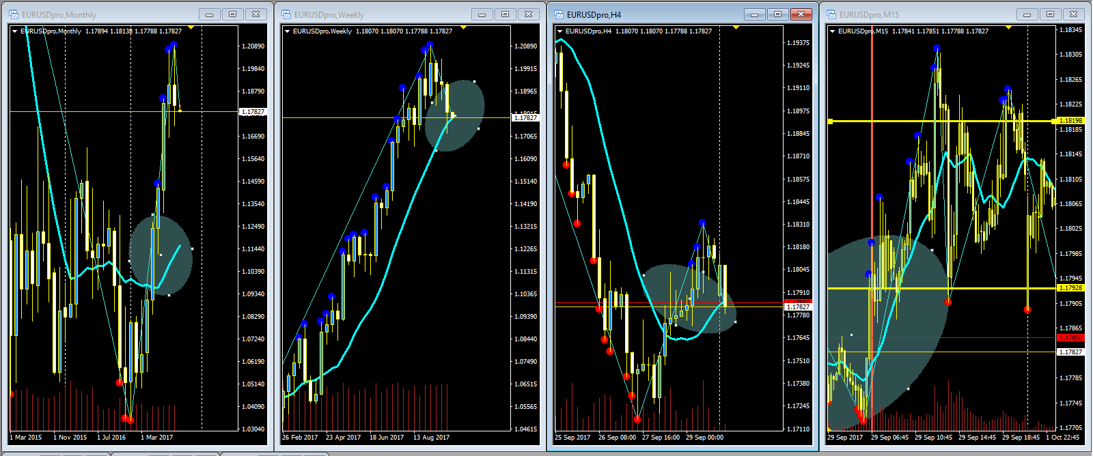This screenshot has height=456, width=1093.
Task: Open the M15 chart's corner triangle menu
Action: (x=832, y=31)
